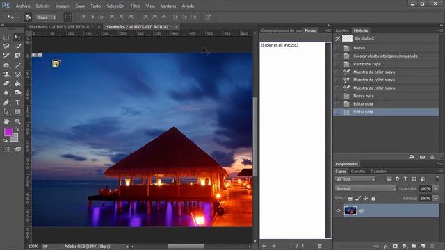Select the History Brush tool
445x250 pixels.
click(x=17, y=74)
